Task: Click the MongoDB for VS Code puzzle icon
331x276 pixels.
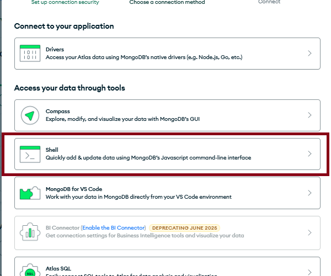Action: coord(30,193)
